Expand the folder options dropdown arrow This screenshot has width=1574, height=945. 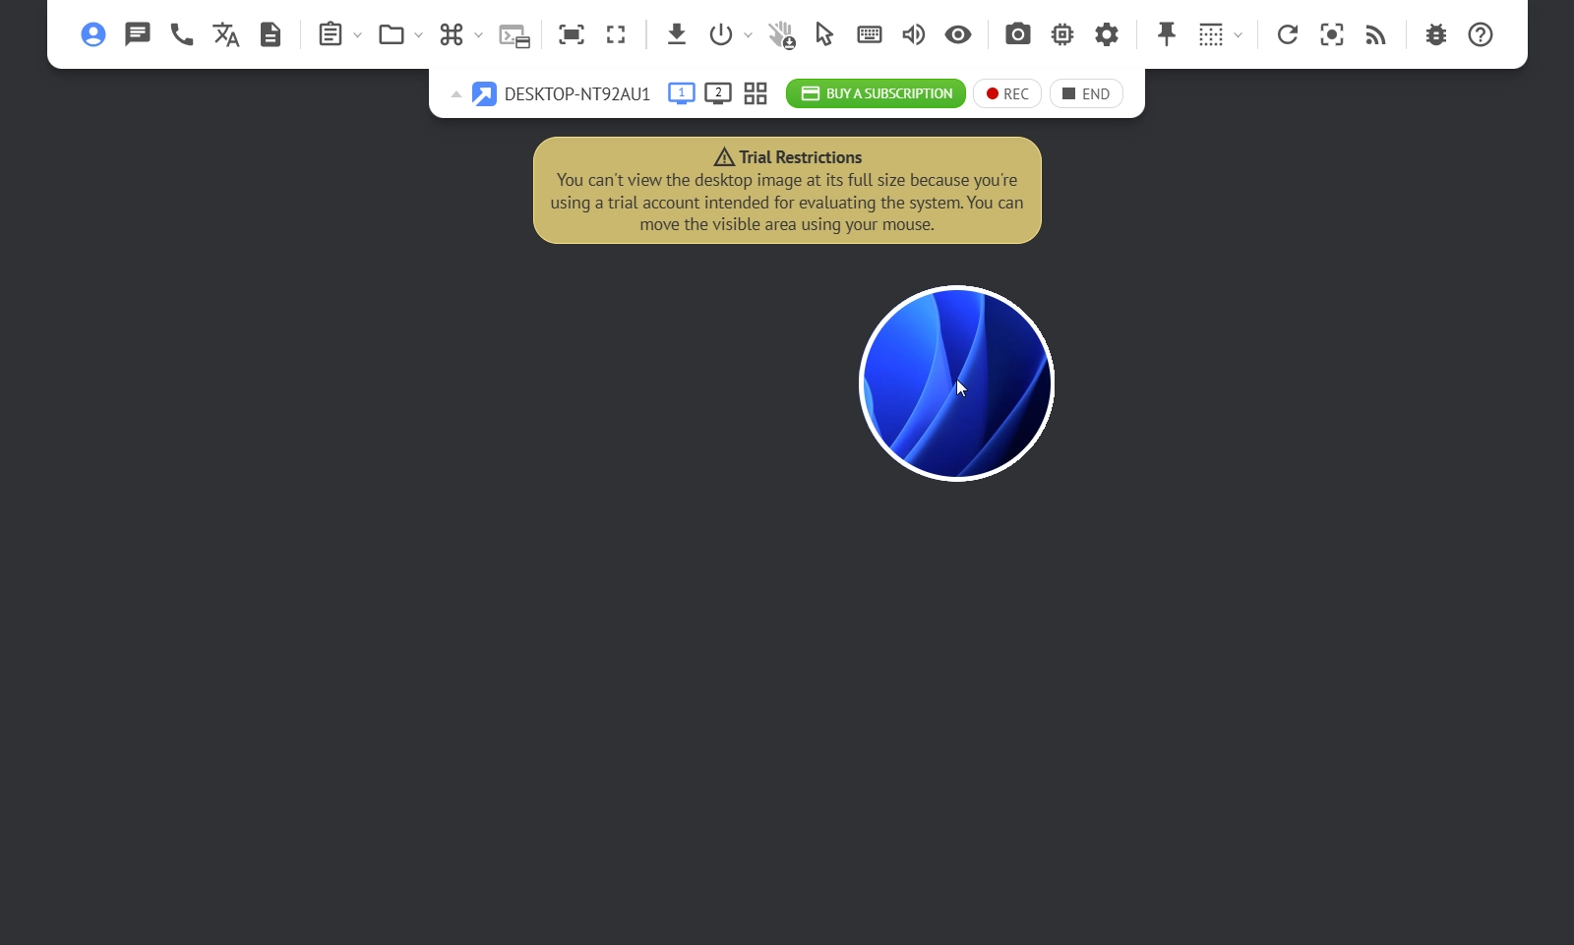[x=419, y=35]
